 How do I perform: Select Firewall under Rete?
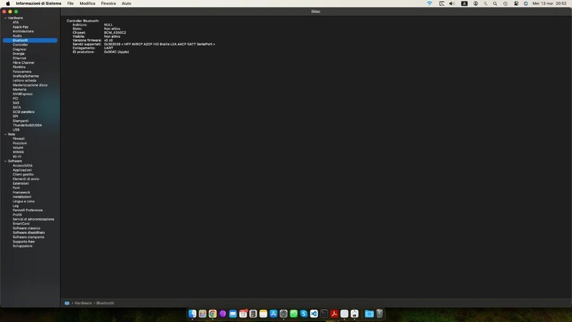[19, 139]
